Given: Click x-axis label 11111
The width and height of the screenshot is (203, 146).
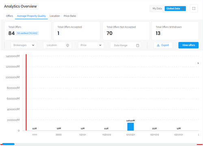Looking at the screenshot, I should click(x=35, y=135).
